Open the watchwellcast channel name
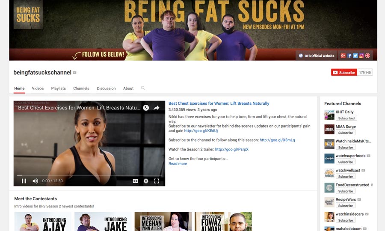Image resolution: width=385 pixels, height=231 pixels. point(348,170)
